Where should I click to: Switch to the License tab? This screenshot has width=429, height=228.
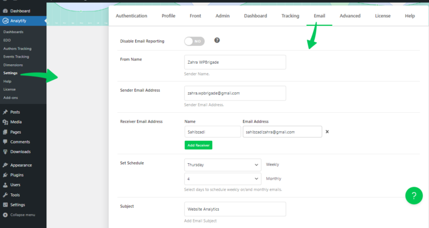383,16
